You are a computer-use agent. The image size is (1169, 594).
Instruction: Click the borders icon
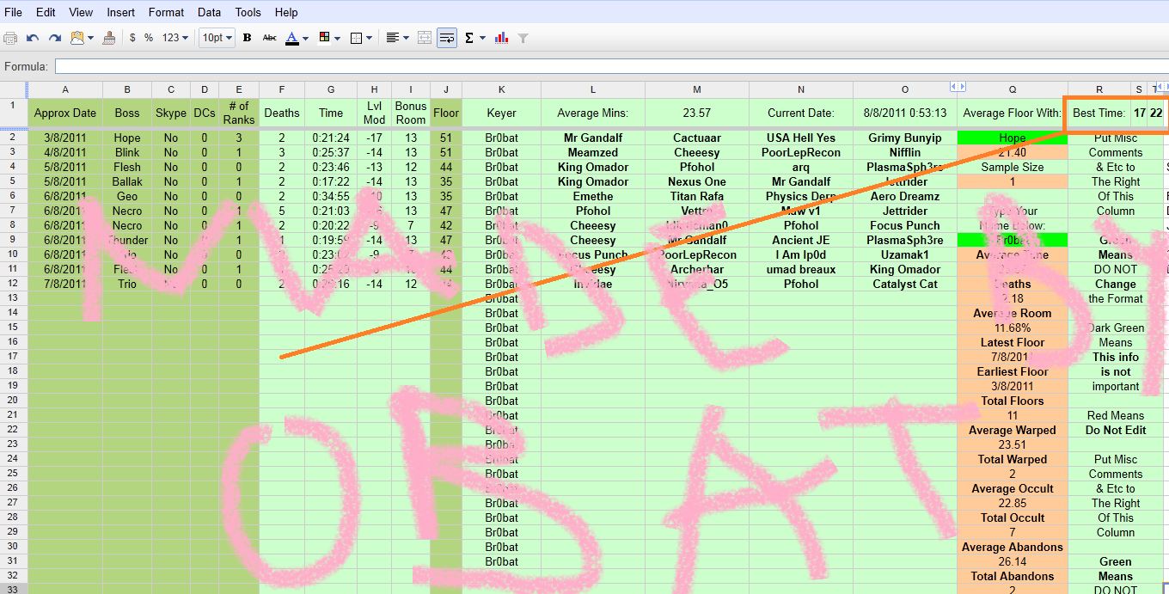(x=356, y=38)
